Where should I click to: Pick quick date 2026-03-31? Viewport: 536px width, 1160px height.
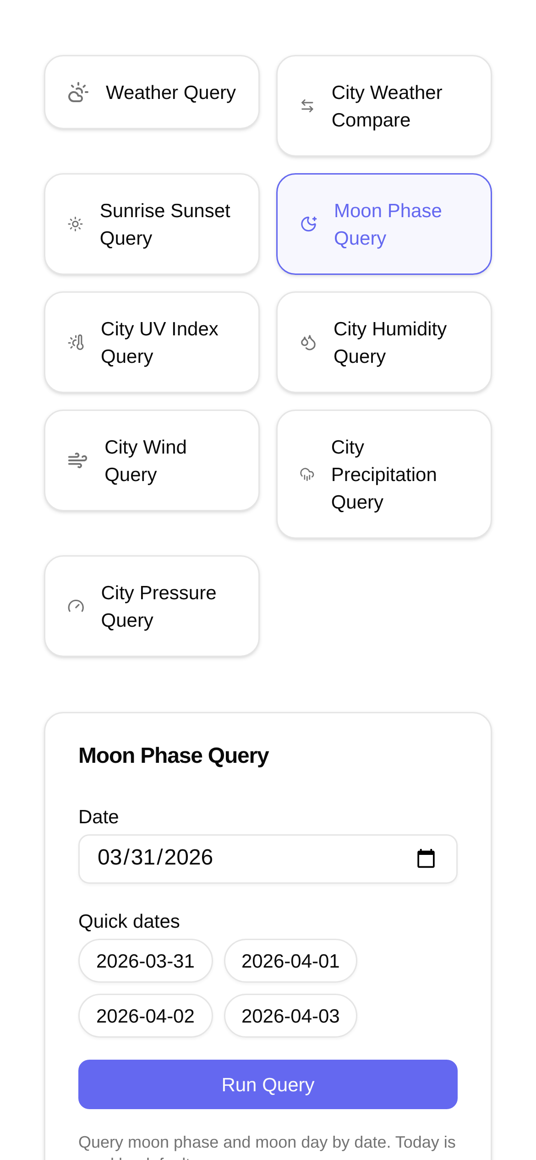point(145,961)
